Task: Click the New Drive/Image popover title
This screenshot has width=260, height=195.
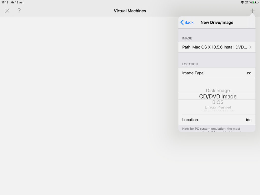Action: pyautogui.click(x=217, y=23)
